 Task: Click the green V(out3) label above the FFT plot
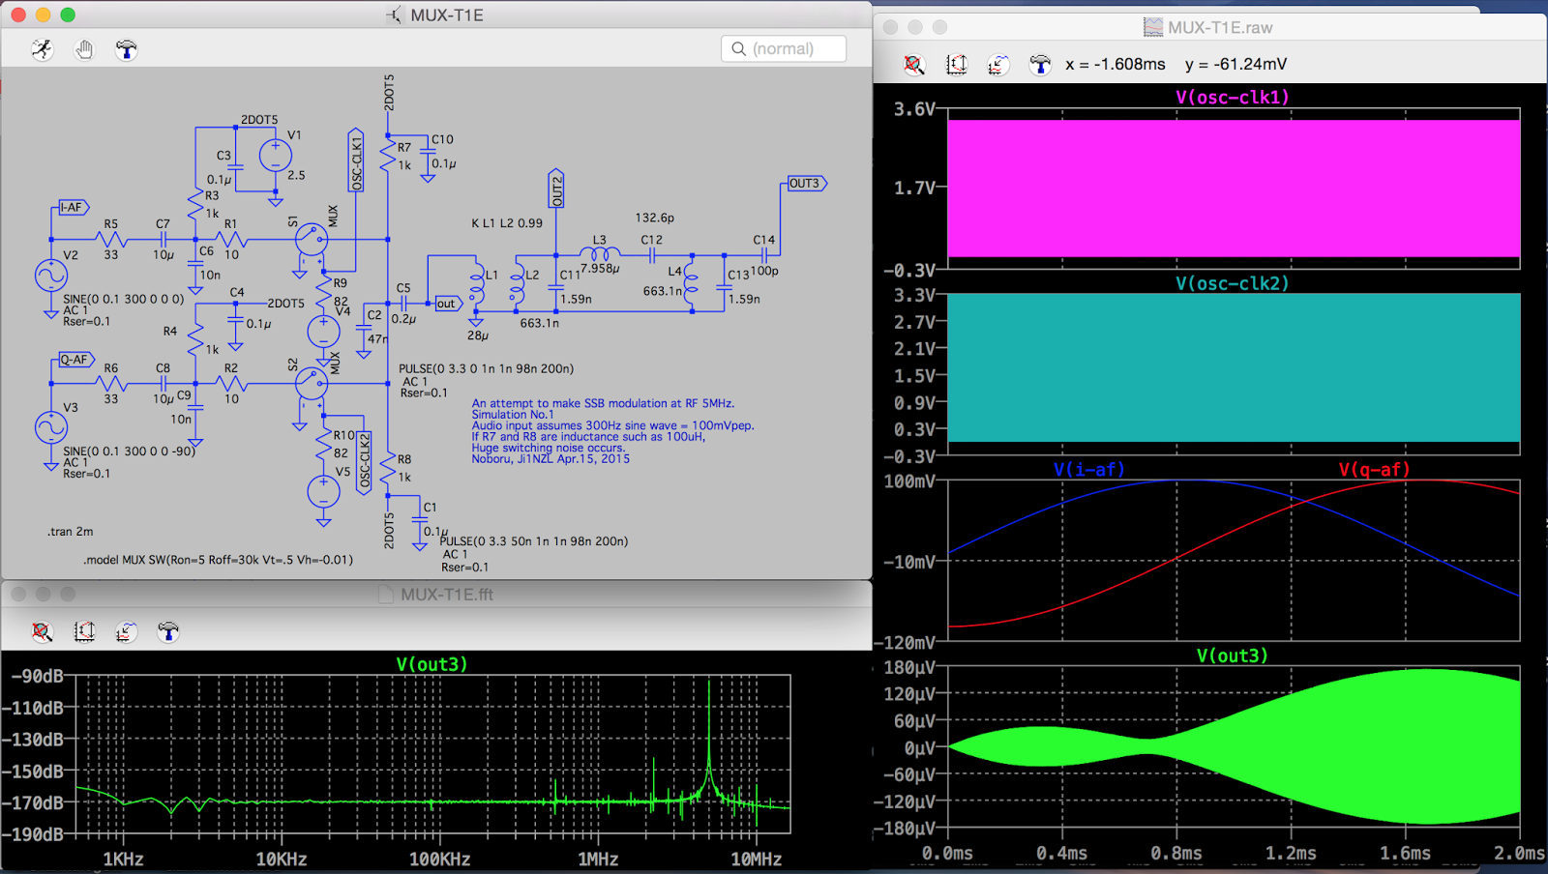click(432, 664)
